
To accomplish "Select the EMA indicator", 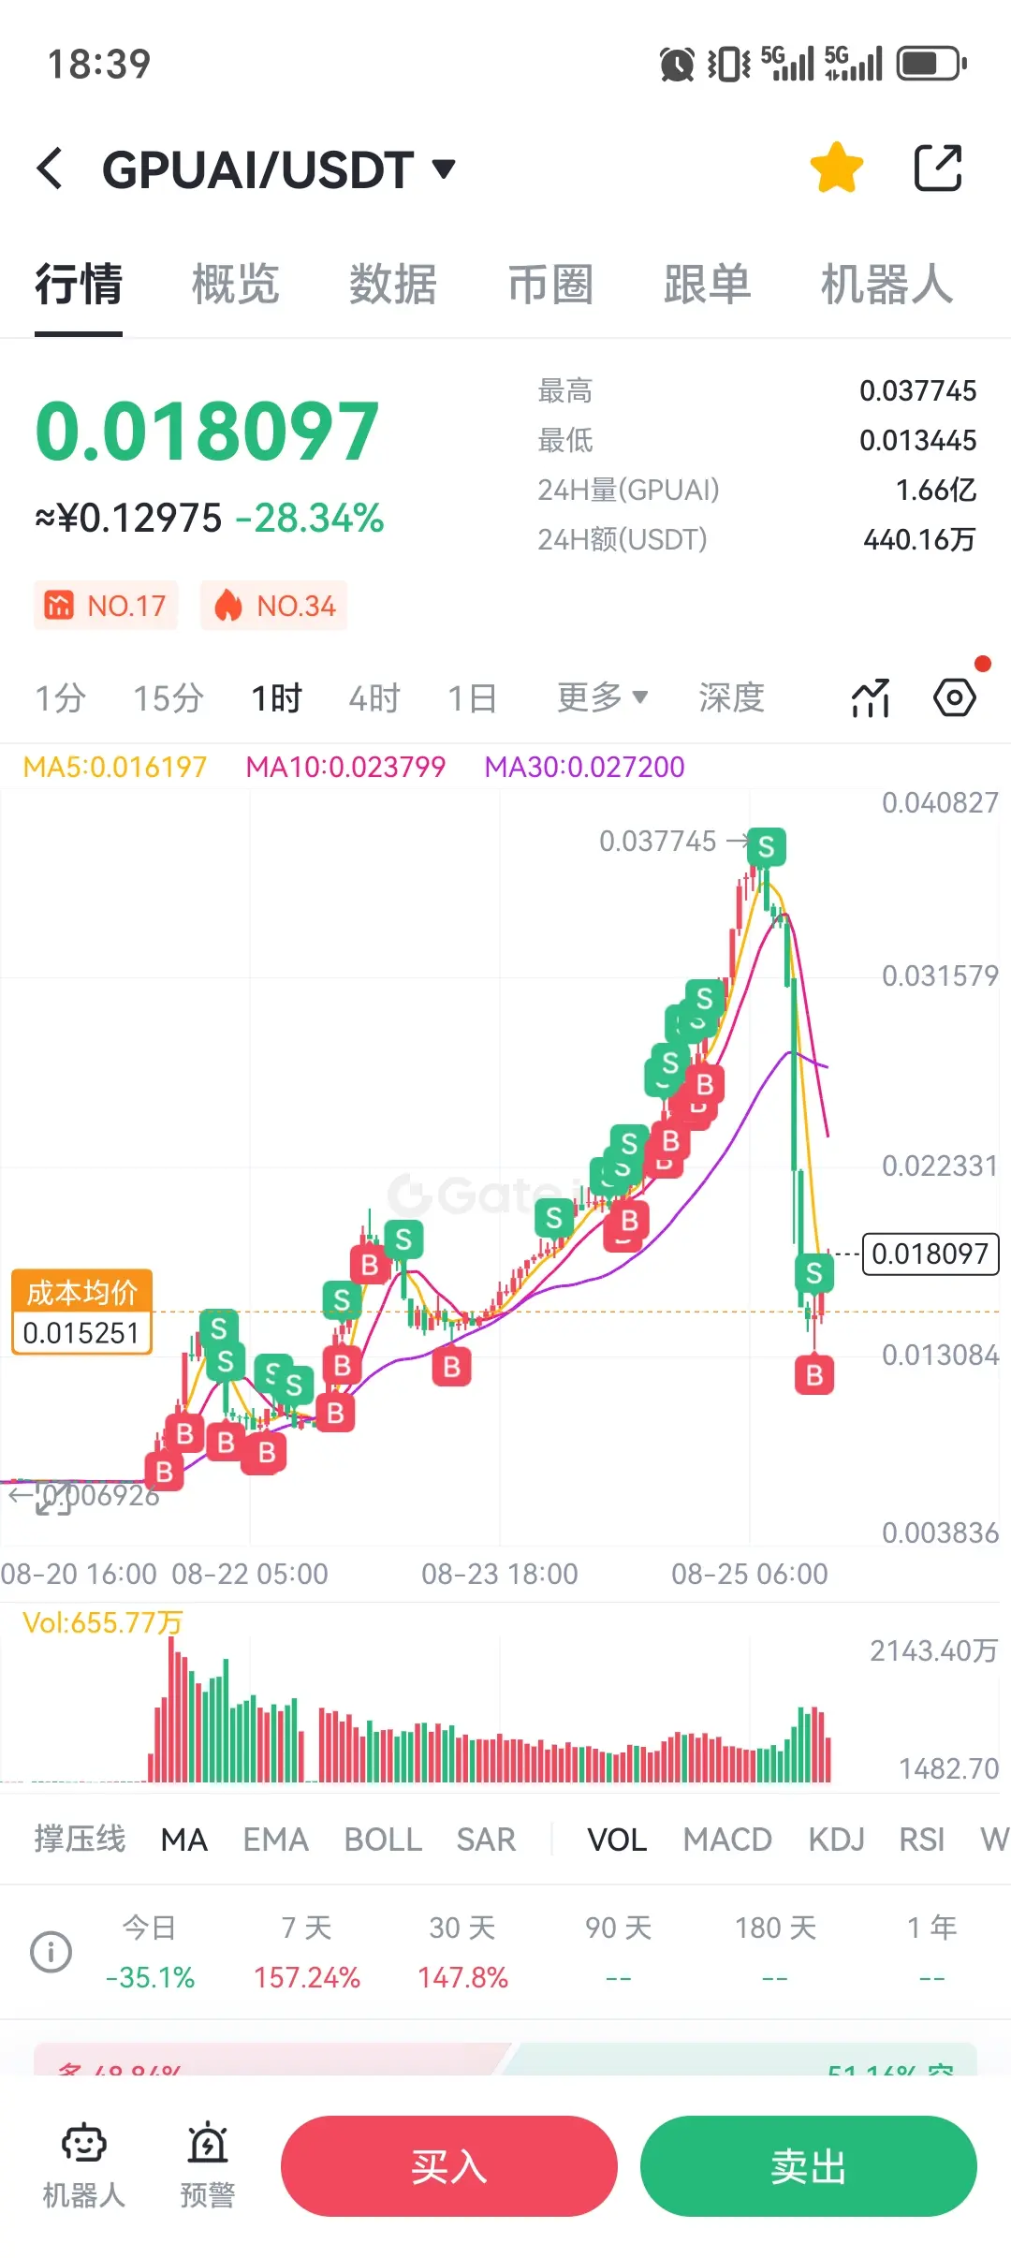I will 276,1840.
